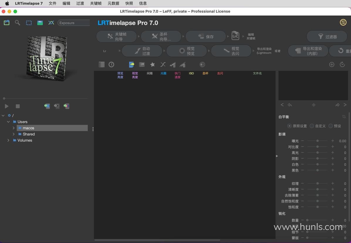Select the Users folder in tree

(x=22, y=122)
